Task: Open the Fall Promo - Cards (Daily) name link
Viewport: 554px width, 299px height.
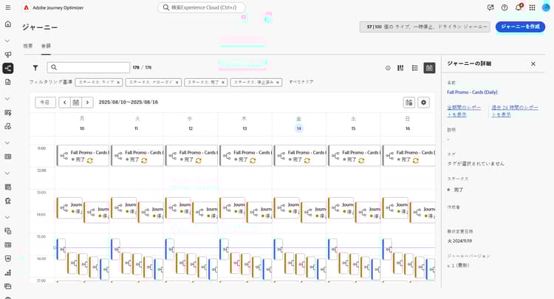Action: (x=472, y=92)
